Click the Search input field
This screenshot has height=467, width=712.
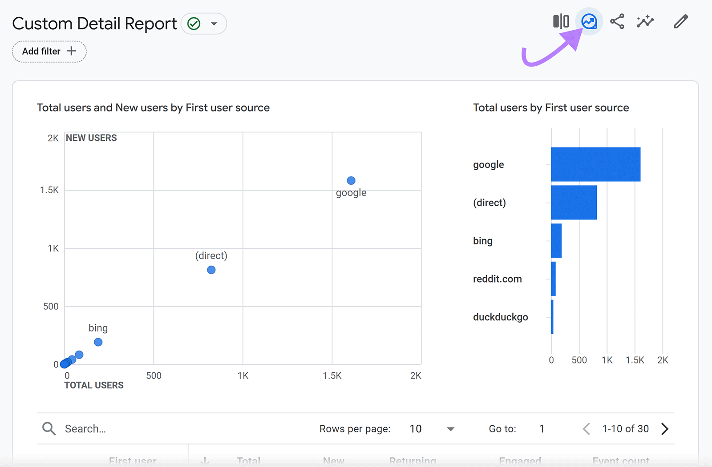tap(111, 428)
